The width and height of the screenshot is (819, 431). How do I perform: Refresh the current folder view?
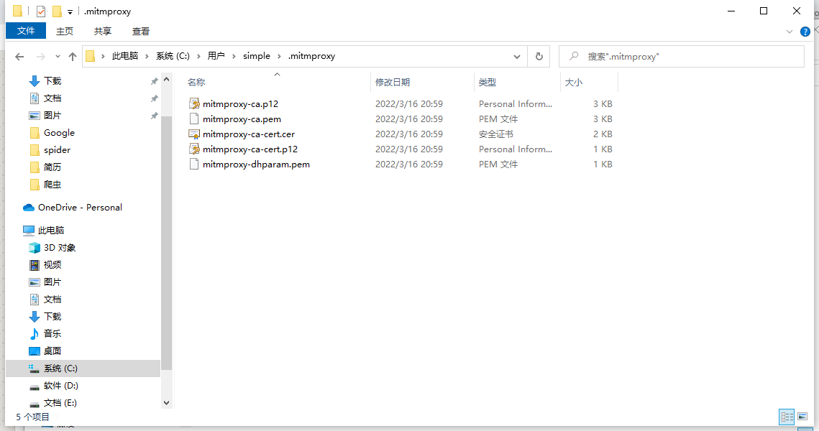coord(539,56)
